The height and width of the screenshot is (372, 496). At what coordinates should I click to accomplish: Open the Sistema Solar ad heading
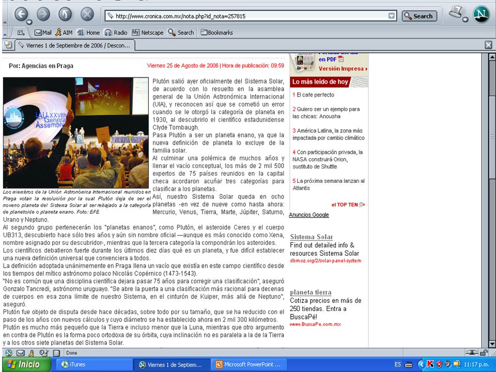(311, 237)
